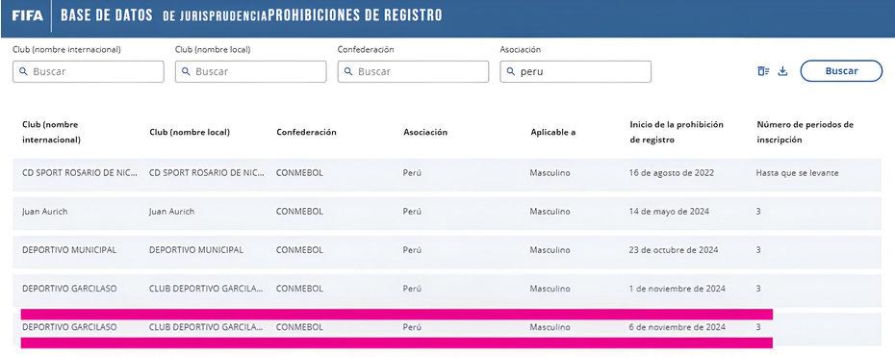Sort by Número de periodos de inscripción column

point(805,132)
